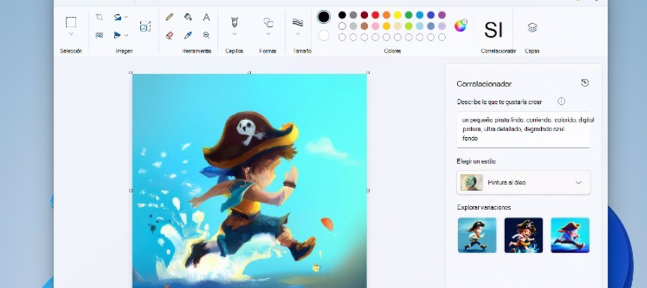Viewport: 647px width, 288px height.
Task: Pick the gray palette swatch
Action: 353,15
